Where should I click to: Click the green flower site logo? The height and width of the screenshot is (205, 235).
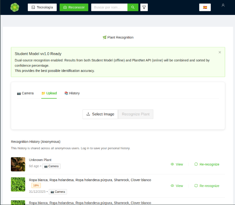click(15, 7)
